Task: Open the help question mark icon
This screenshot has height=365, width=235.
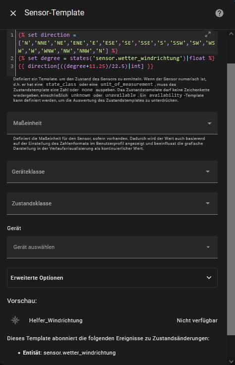Action: click(219, 13)
